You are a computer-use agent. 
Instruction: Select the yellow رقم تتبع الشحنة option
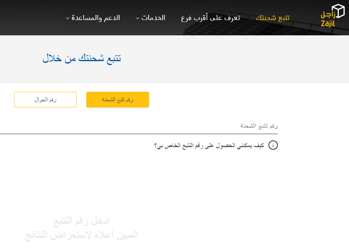tap(118, 100)
